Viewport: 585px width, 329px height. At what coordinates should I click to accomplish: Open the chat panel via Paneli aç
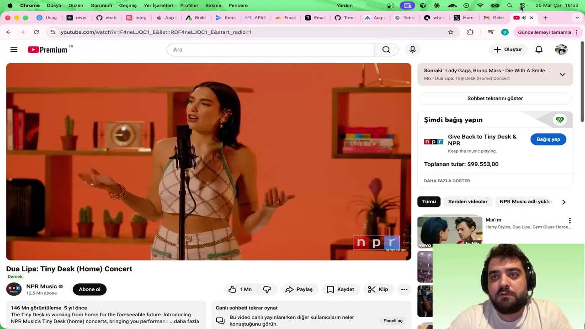click(x=393, y=321)
